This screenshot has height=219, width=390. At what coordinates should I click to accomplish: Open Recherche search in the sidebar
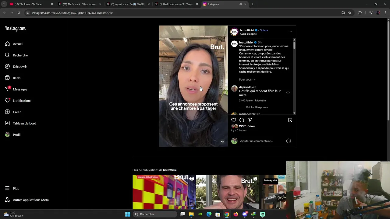(16, 55)
